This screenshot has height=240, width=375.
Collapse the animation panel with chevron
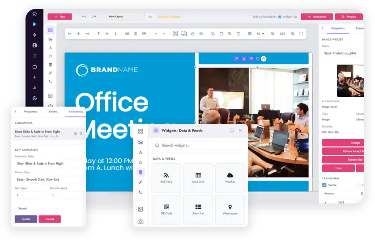[x=15, y=112]
